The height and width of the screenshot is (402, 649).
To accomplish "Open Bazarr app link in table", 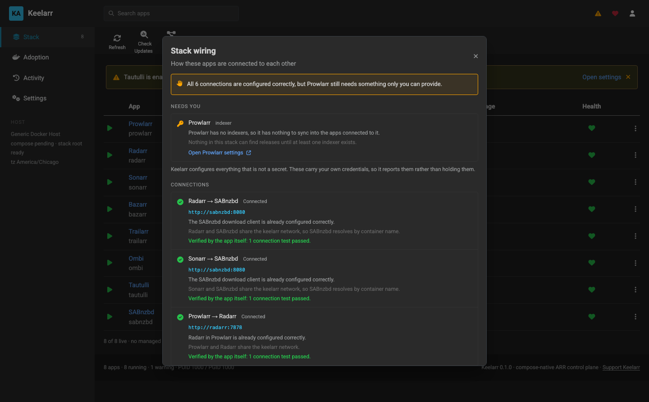I will [x=137, y=204].
